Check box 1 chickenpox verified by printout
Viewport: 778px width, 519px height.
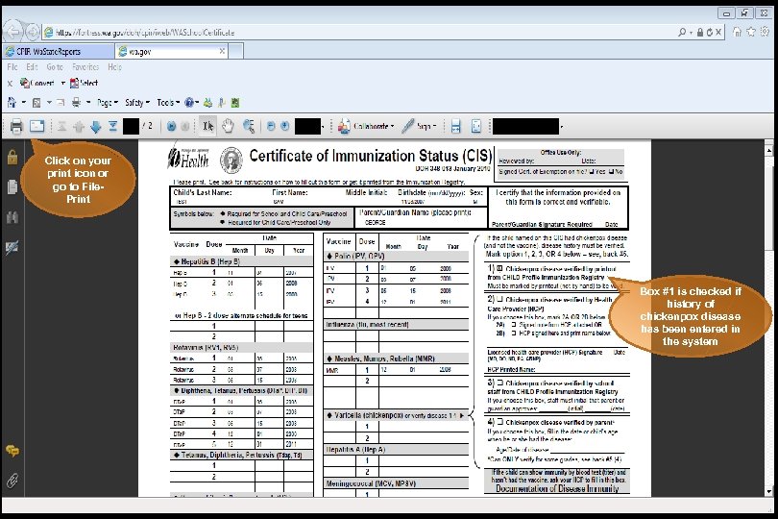tap(499, 269)
